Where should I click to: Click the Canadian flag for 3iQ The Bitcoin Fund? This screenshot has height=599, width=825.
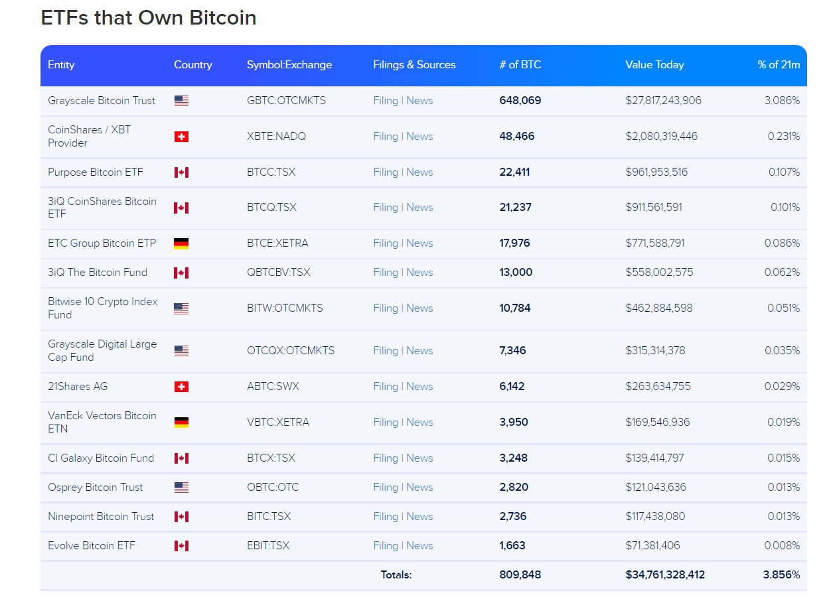pyautogui.click(x=181, y=273)
